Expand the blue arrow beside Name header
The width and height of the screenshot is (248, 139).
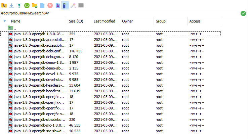tap(5, 21)
